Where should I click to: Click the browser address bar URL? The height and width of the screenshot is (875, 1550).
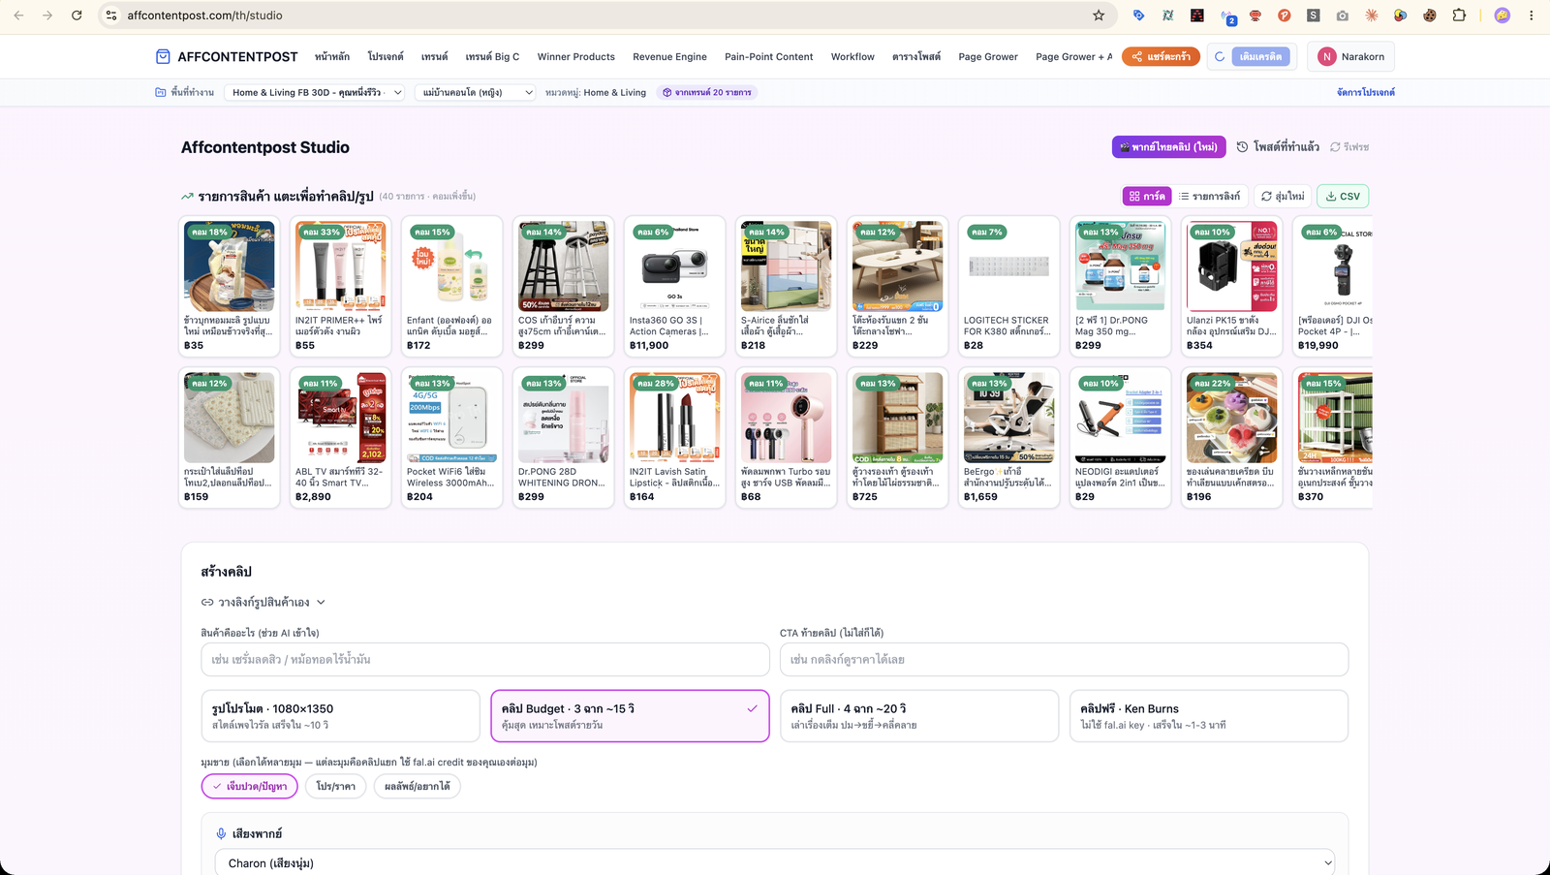click(204, 16)
